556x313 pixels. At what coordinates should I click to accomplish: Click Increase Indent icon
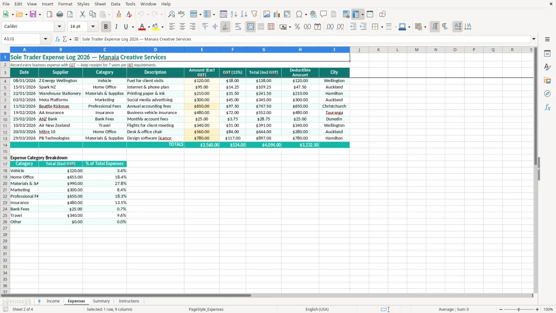[x=353, y=27]
